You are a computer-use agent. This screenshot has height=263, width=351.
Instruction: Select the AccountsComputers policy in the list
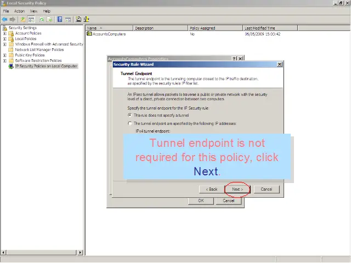109,34
